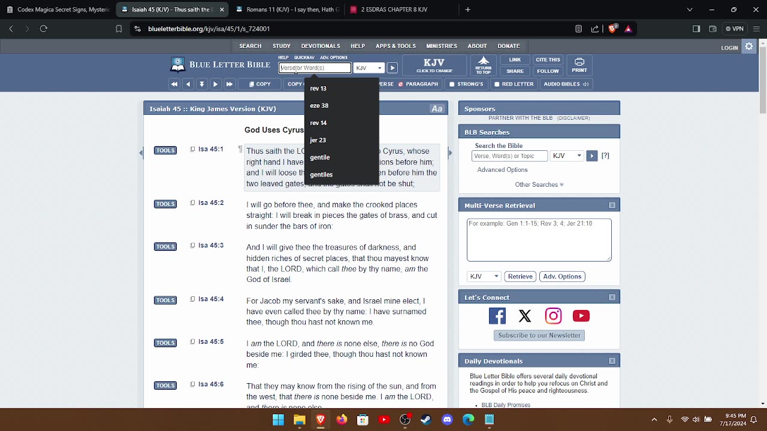Click the Return to Top arrow button

484,65
